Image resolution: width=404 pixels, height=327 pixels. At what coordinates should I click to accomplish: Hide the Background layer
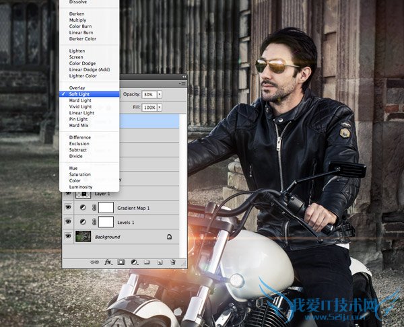tap(68, 236)
